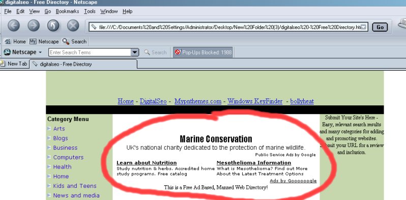Screen dimensions: 406x200
Task: Expand the URL address bar history dropdown
Action: 364,27
